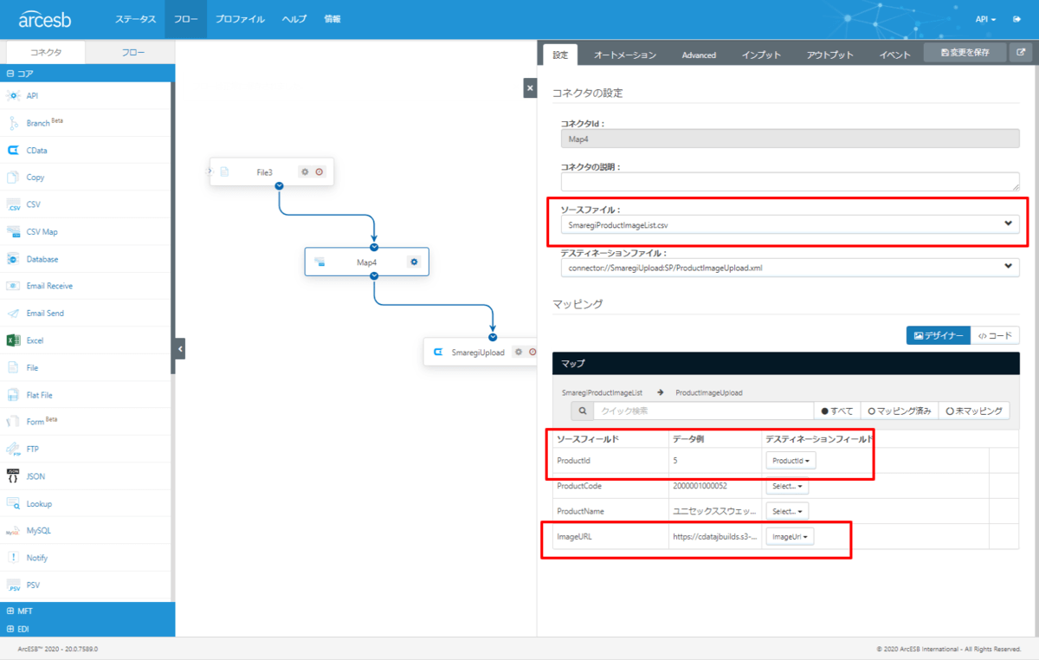Switch to the Advanced tab
This screenshot has width=1039, height=660.
point(699,55)
